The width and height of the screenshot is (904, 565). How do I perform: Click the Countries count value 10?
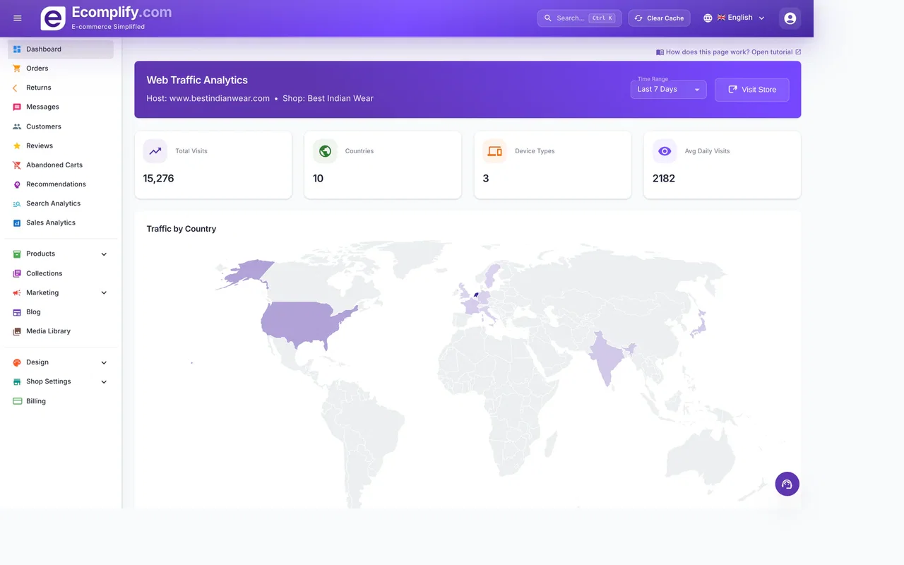tap(318, 179)
